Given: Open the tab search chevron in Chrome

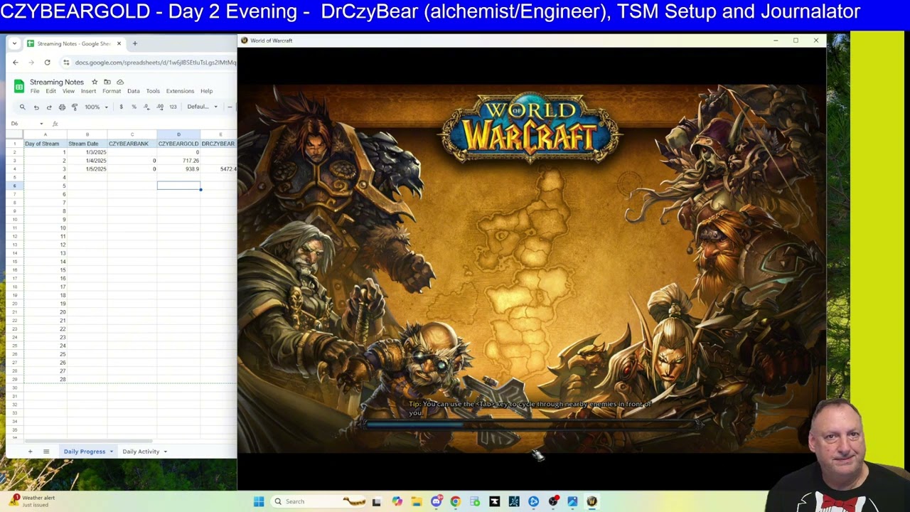Looking at the screenshot, I should [x=14, y=43].
